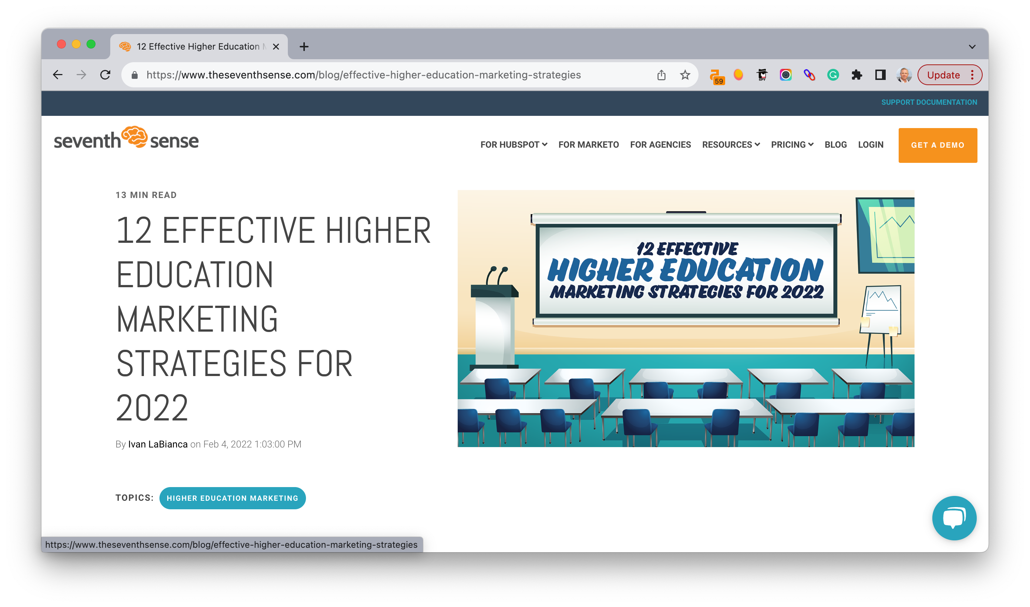Open the browser Extensions puzzle piece menu
Screen dimensions: 1030x607
click(x=857, y=75)
